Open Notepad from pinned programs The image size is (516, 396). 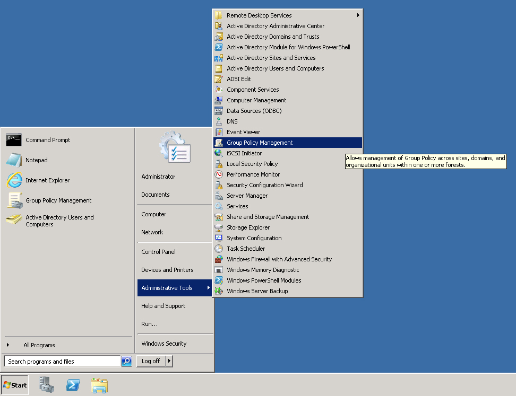14,160
